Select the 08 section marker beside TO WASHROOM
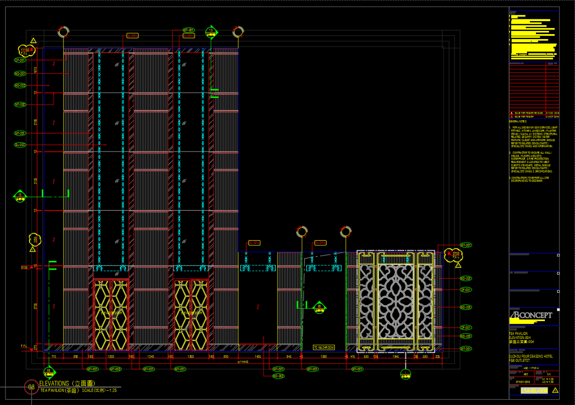575x405 pixels. coord(319,307)
